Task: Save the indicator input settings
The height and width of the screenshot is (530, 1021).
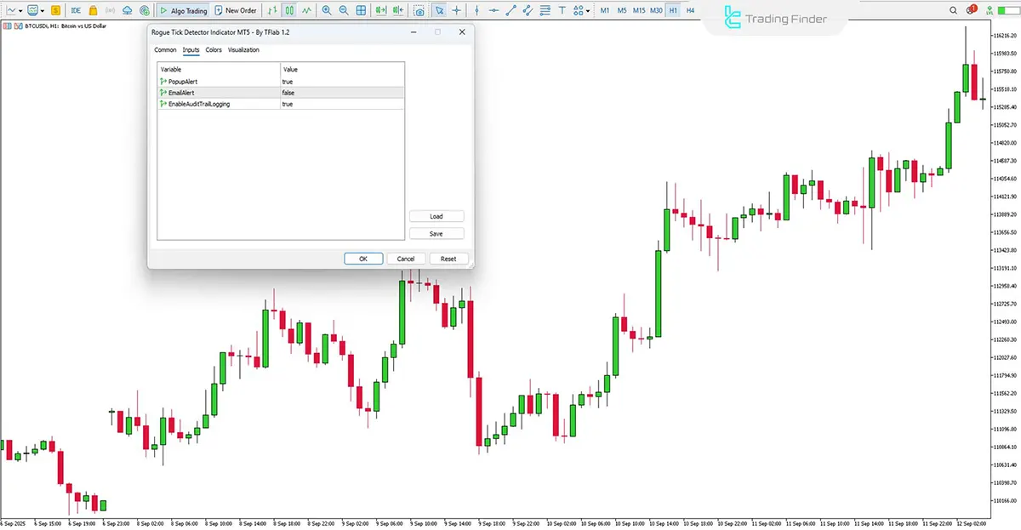Action: 436,233
